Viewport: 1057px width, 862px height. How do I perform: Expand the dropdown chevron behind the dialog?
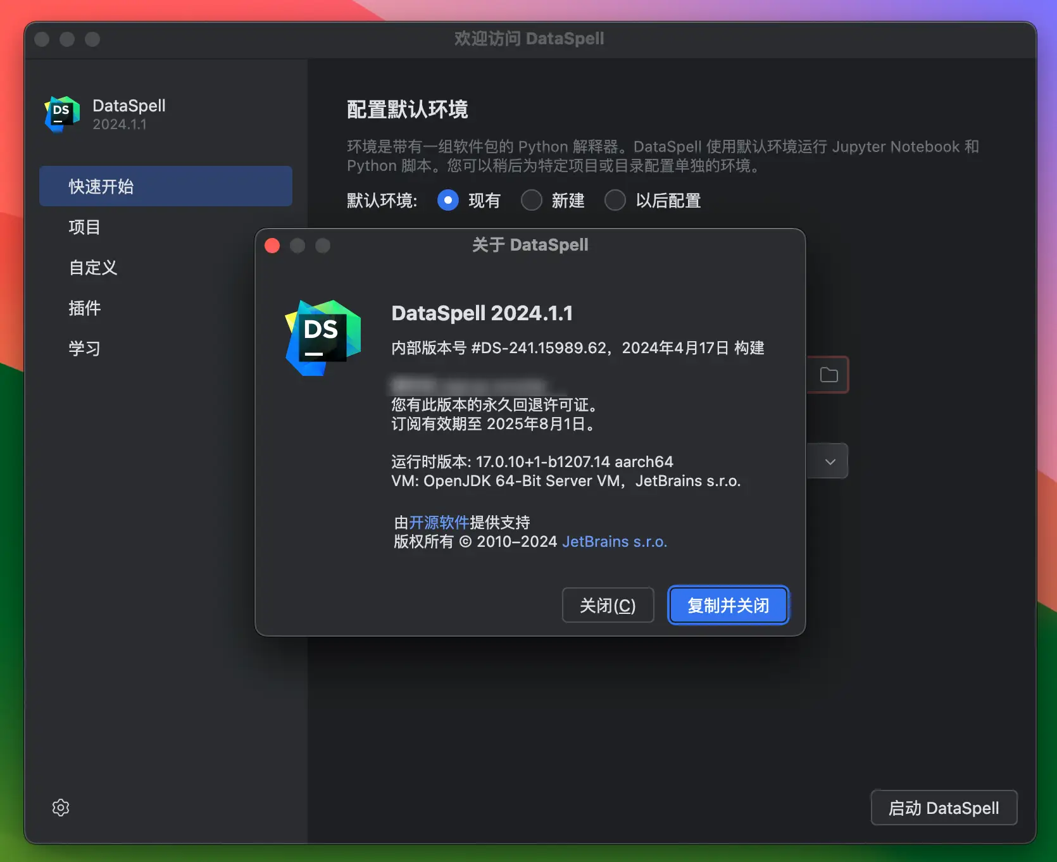(830, 461)
